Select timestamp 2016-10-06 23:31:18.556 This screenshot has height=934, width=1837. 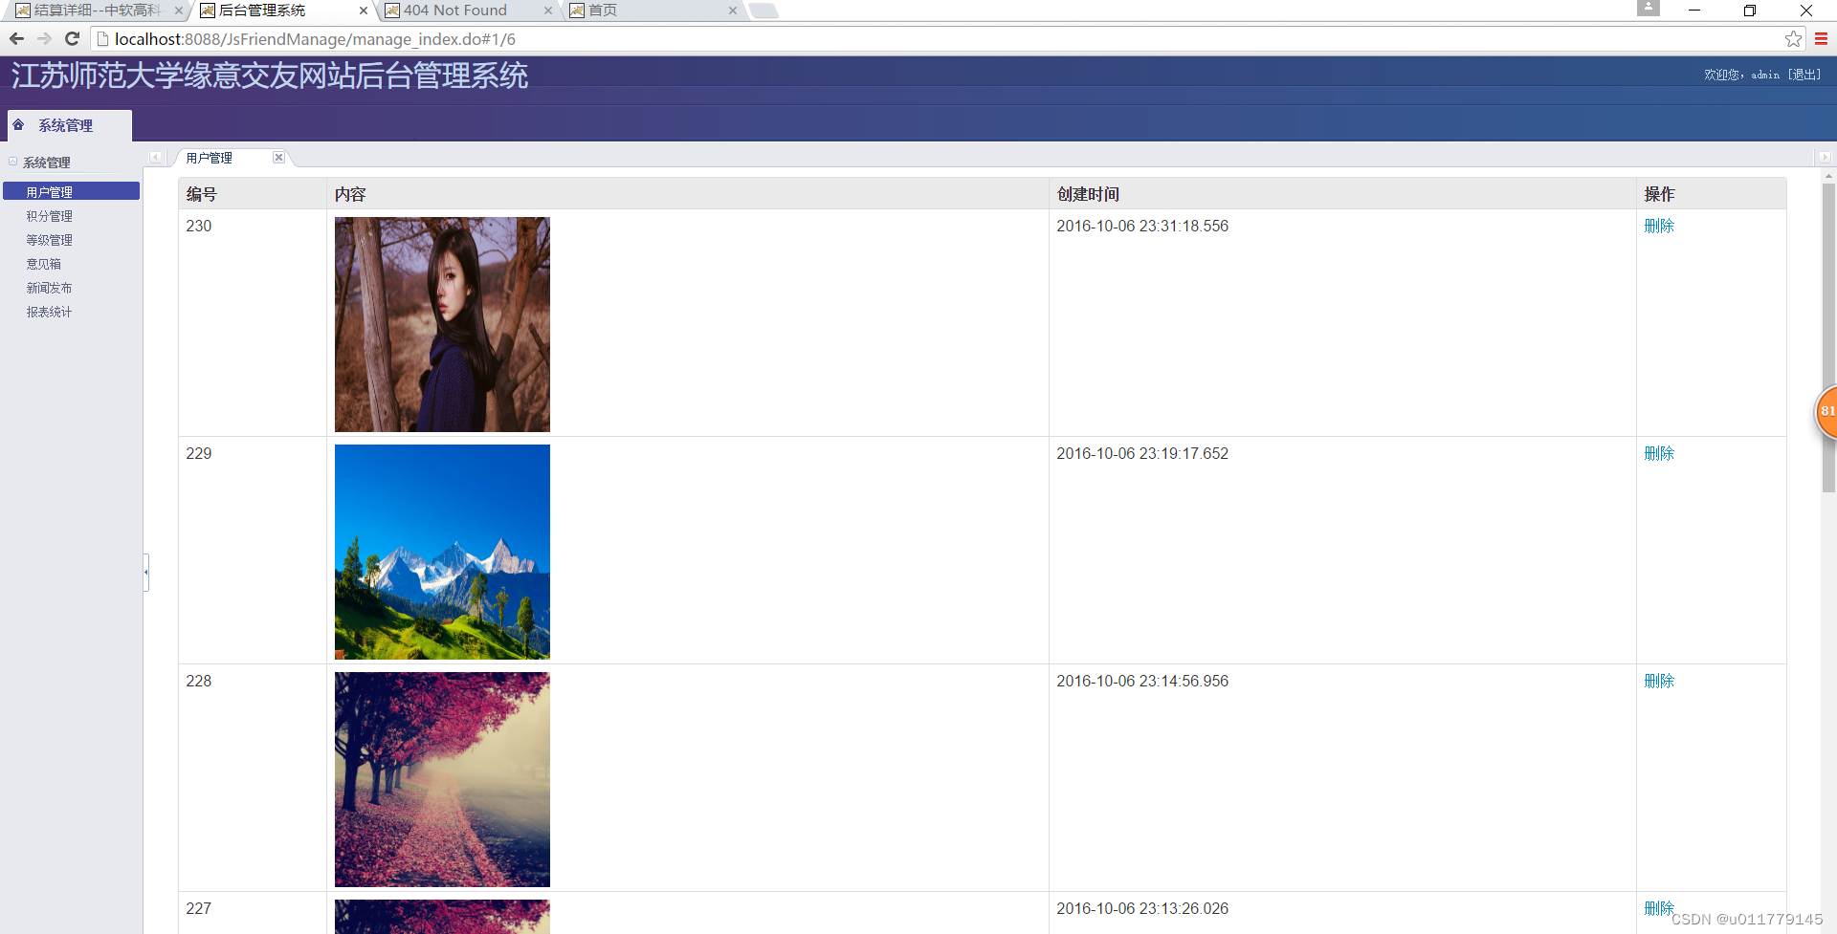(1142, 226)
